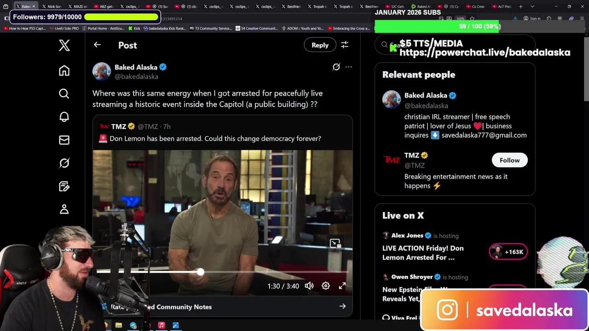Enter fullscreen on TMZ video
This screenshot has width=589, height=331.
(x=342, y=286)
